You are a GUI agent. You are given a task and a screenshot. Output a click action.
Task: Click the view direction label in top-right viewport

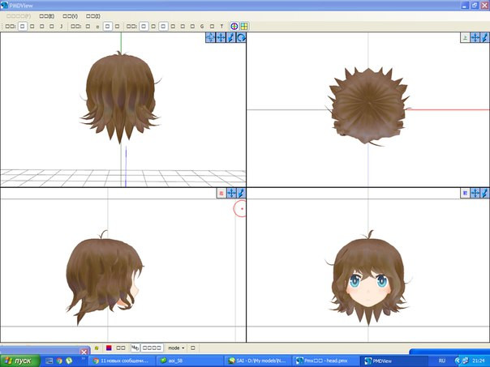coord(465,38)
